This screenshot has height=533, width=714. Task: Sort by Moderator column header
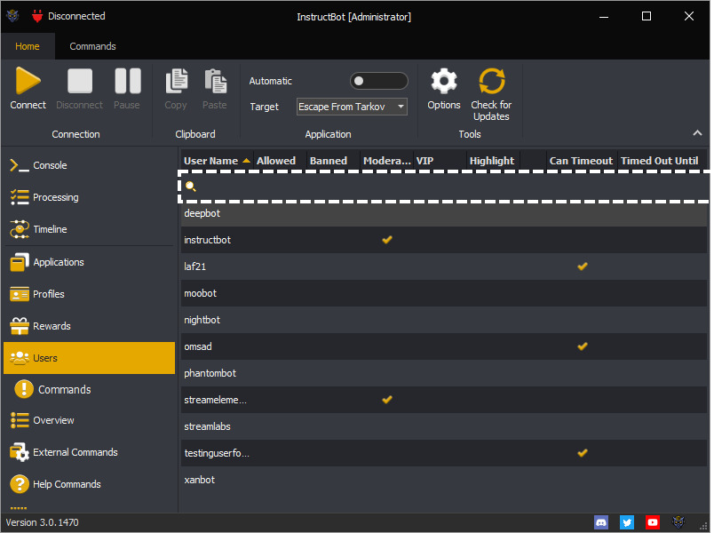[x=386, y=161]
